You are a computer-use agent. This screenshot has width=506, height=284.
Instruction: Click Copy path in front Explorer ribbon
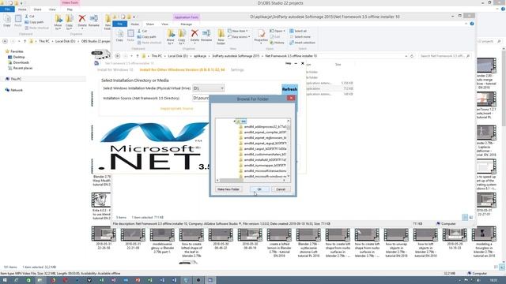(x=146, y=37)
